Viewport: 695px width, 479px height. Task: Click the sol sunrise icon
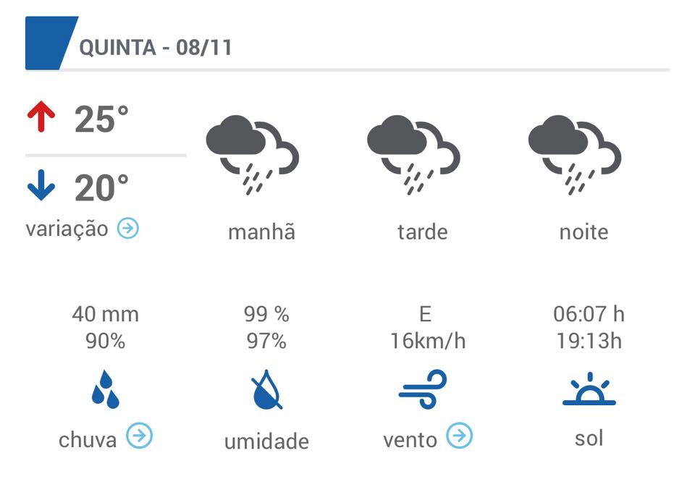pyautogui.click(x=589, y=389)
